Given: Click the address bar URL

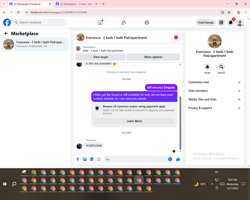Looking at the screenshot, I should 58,12.
